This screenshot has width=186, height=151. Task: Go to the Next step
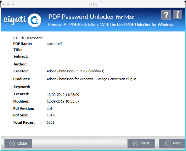click(x=172, y=143)
